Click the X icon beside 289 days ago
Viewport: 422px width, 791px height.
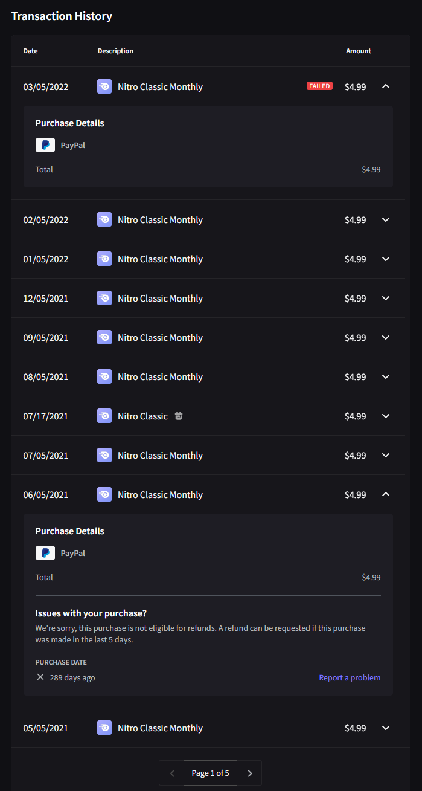[40, 677]
